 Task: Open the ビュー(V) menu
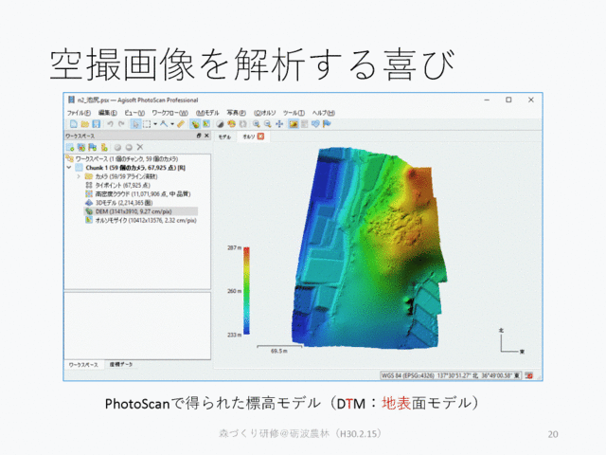coord(134,113)
